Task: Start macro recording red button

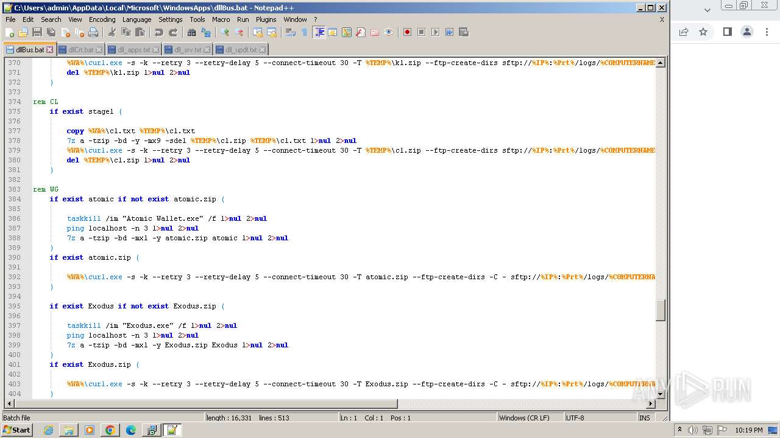Action: point(407,32)
